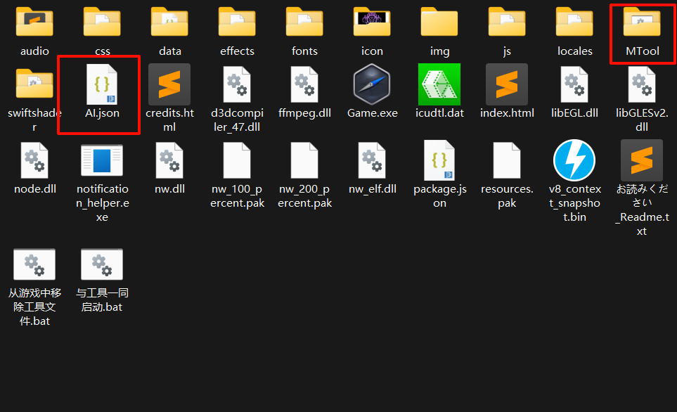This screenshot has height=412, width=677.
Task: Click the icon folder thumbnail
Action: 371,22
